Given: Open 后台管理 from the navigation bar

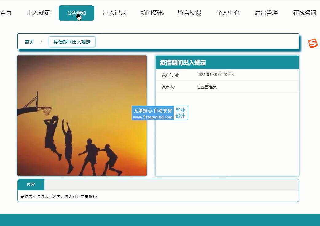Looking at the screenshot, I should click(x=266, y=13).
